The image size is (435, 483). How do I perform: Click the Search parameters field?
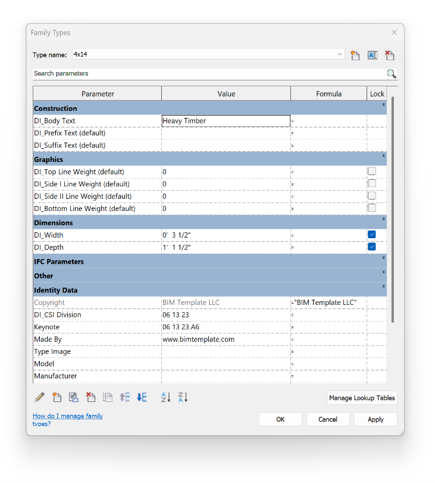(209, 74)
